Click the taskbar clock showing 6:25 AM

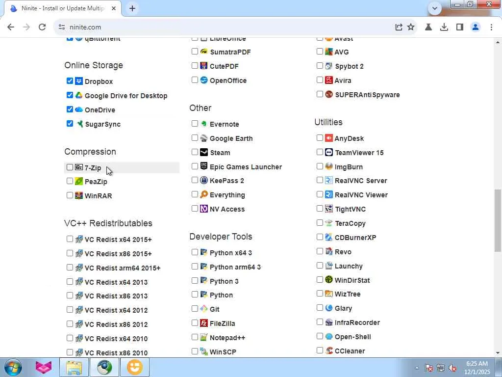(x=477, y=368)
